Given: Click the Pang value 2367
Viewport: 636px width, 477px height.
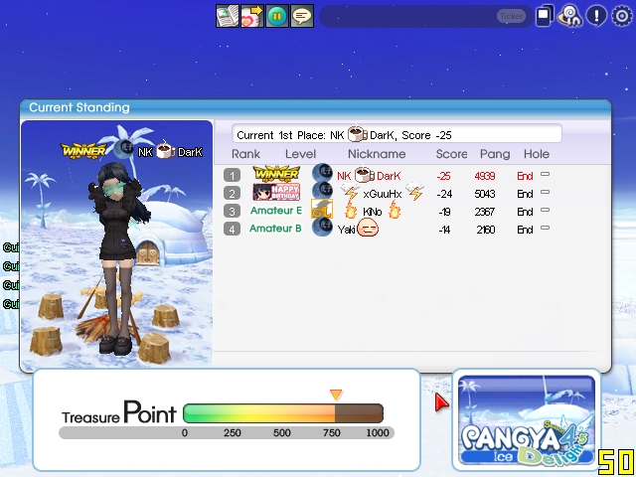Looking at the screenshot, I should tap(485, 212).
